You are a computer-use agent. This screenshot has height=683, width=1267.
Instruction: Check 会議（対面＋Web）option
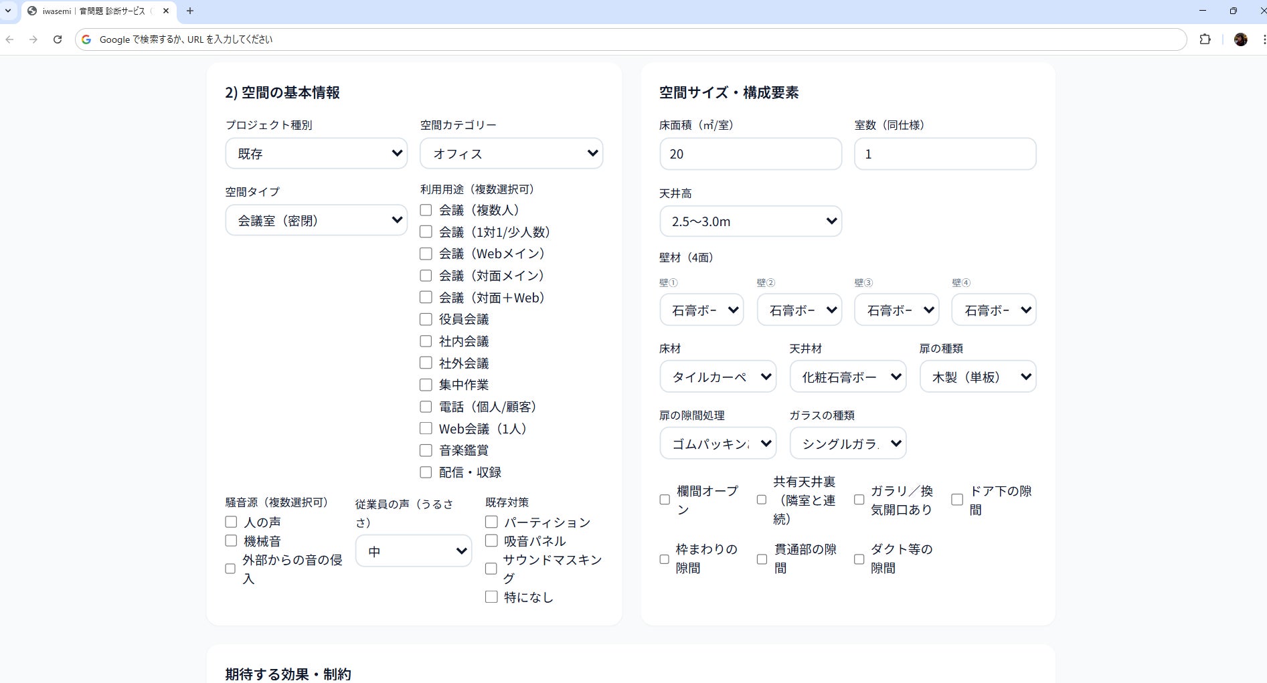pos(426,297)
